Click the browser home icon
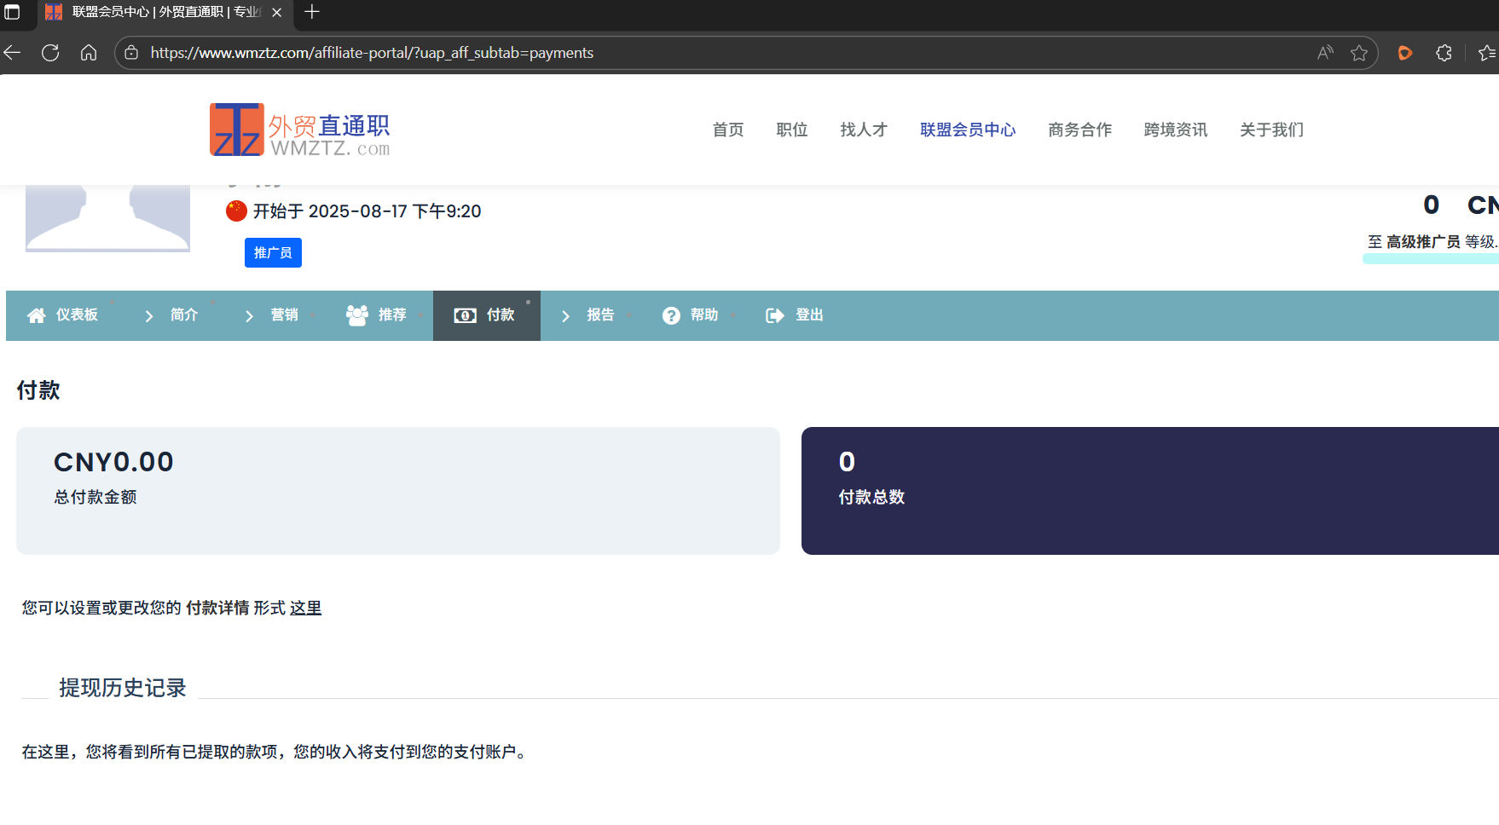 (x=89, y=52)
